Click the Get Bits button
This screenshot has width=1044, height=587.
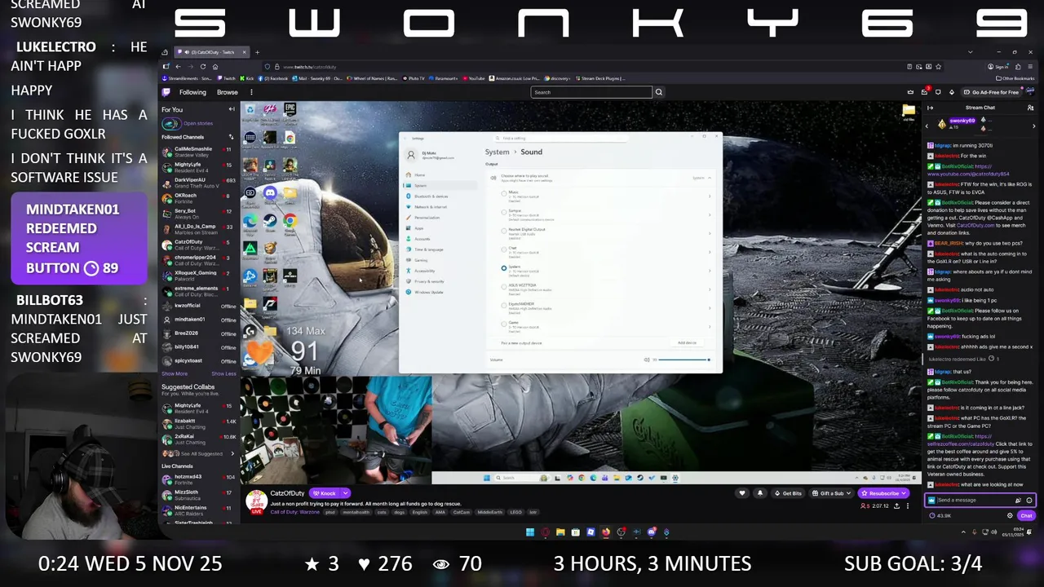pyautogui.click(x=788, y=493)
